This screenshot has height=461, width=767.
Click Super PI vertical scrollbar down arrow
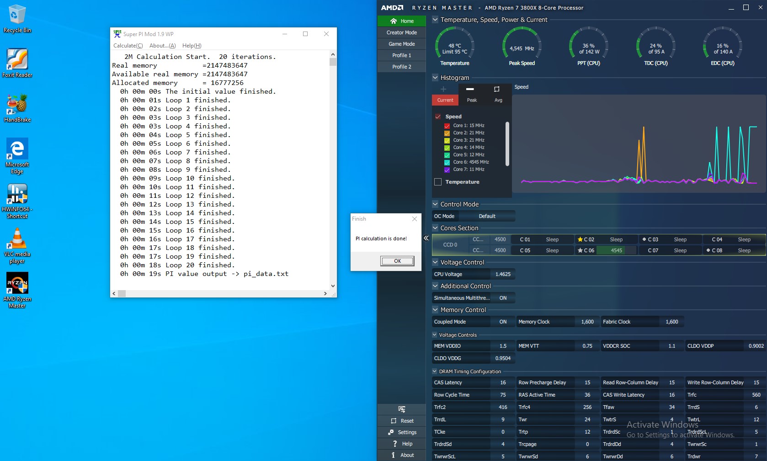coord(333,286)
